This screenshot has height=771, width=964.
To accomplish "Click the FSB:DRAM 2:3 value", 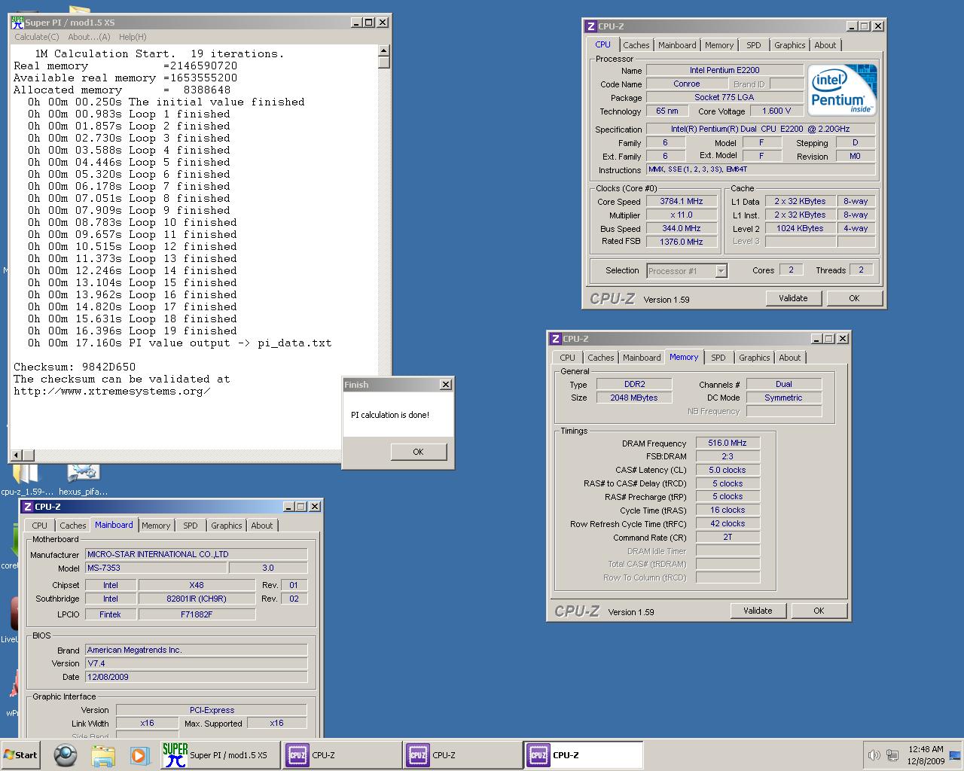I will (728, 456).
